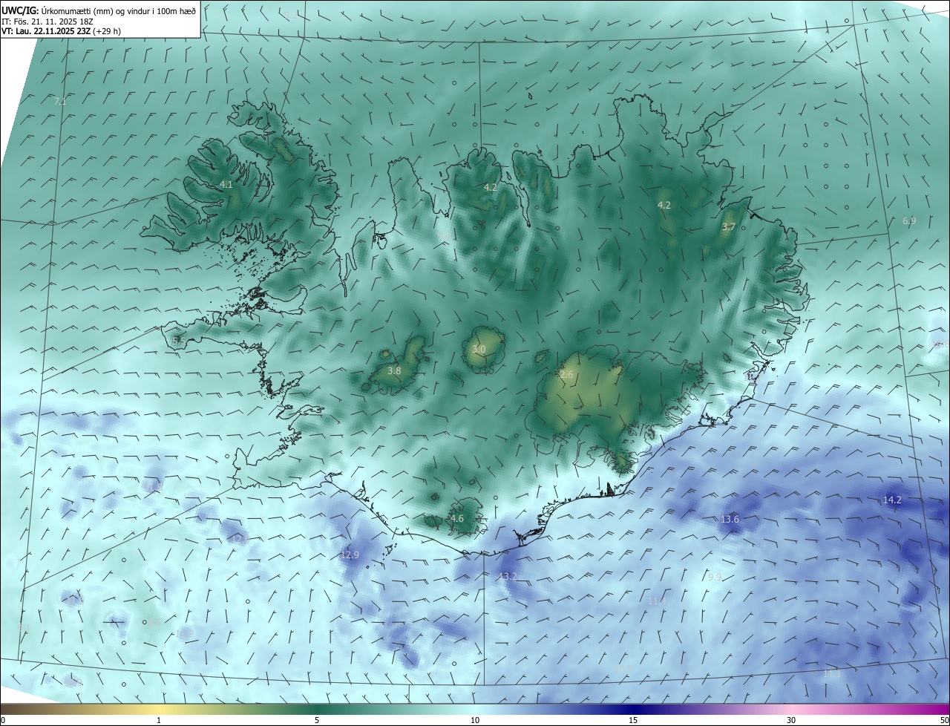Image resolution: width=950 pixels, height=726 pixels.
Task: Click the 4.6 value label
Action: click(457, 519)
